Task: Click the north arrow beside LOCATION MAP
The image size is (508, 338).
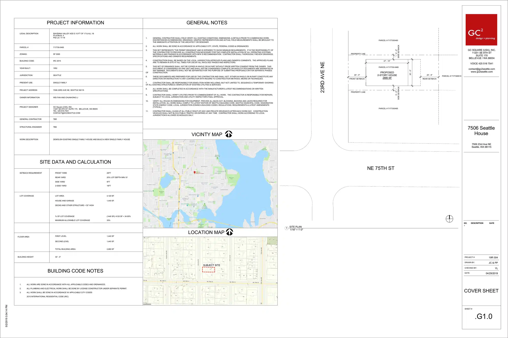Action: [x=229, y=232]
